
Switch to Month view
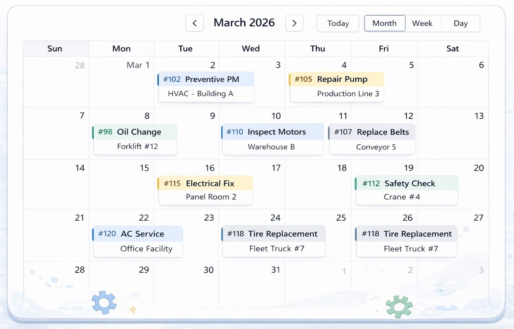tap(385, 23)
